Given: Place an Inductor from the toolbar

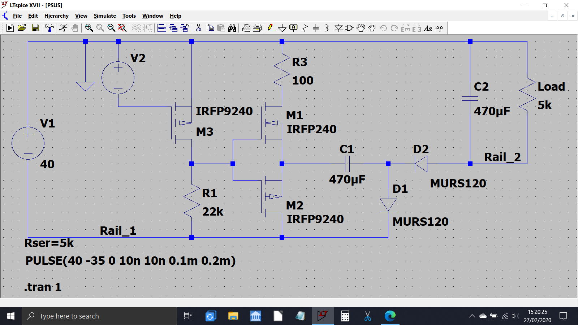Looking at the screenshot, I should click(327, 28).
